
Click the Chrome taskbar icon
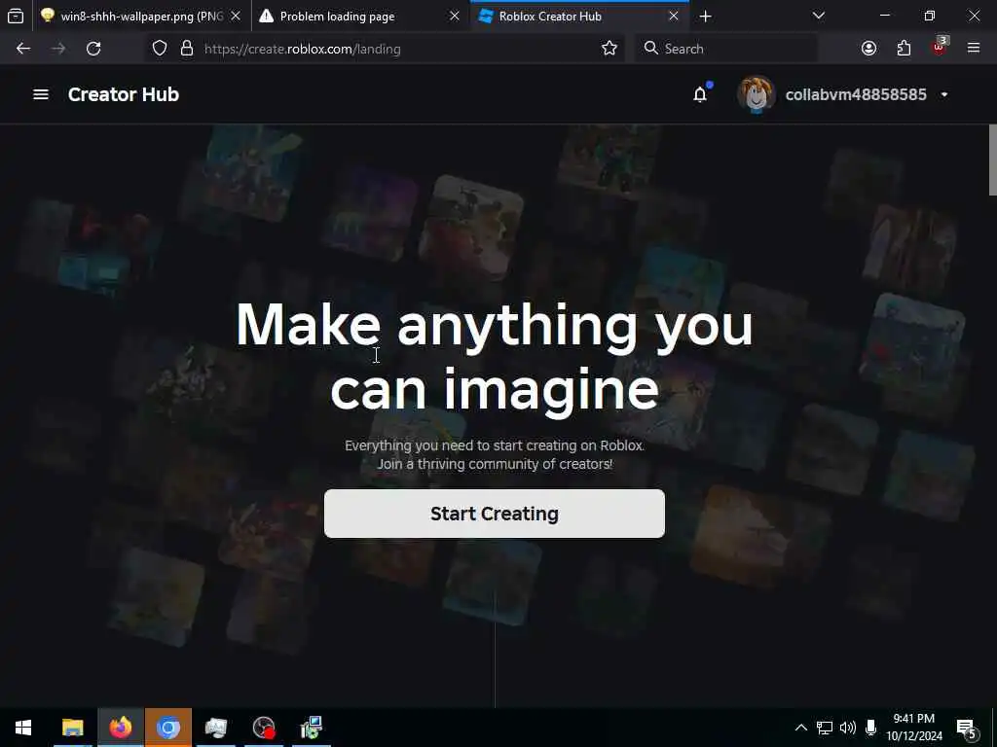click(167, 728)
